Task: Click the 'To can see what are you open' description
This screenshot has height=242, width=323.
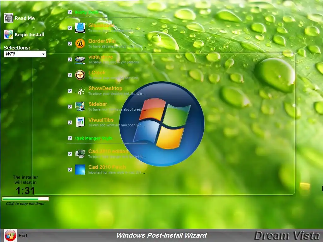Action: click(117, 125)
